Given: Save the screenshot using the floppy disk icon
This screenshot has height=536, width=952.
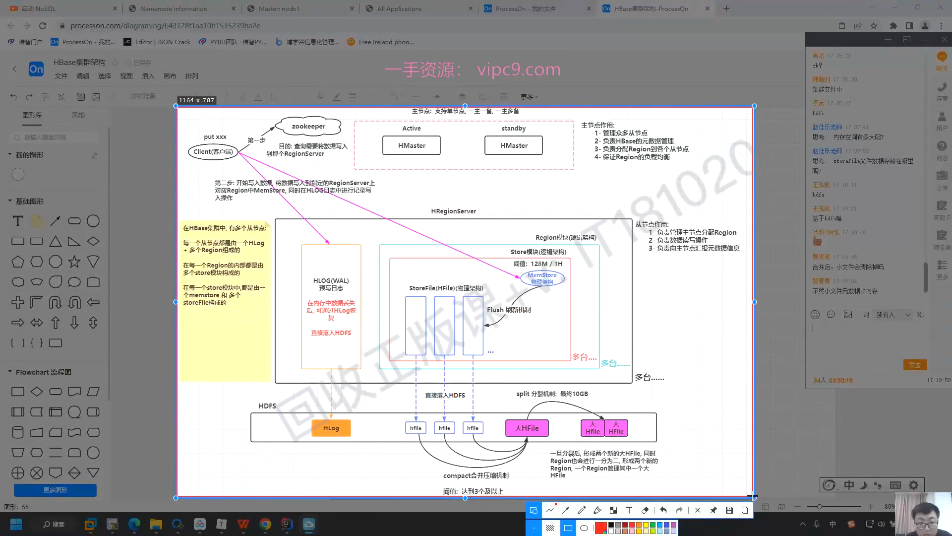Looking at the screenshot, I should point(729,510).
